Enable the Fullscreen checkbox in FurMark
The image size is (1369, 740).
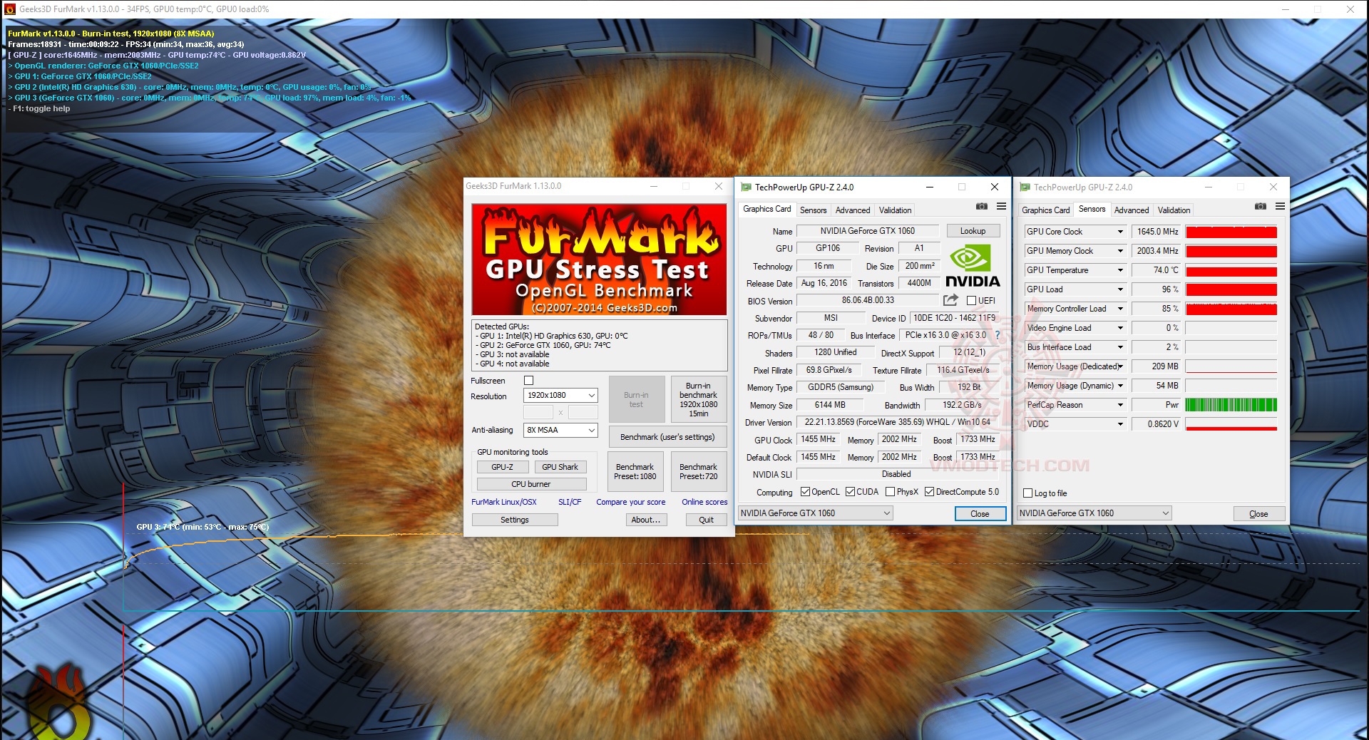pyautogui.click(x=528, y=381)
